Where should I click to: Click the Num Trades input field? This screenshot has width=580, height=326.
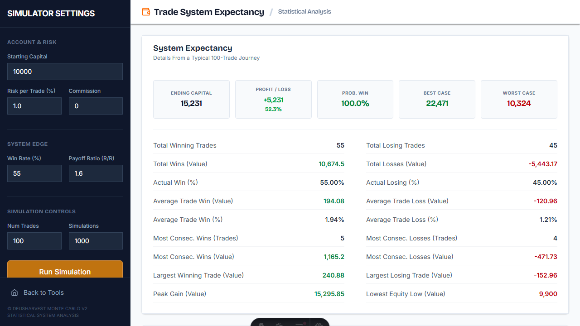tap(34, 240)
